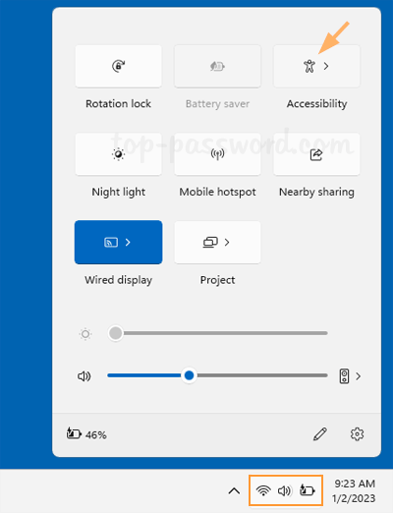
Task: Click the Wi-Fi icon in system tray
Action: point(263,490)
